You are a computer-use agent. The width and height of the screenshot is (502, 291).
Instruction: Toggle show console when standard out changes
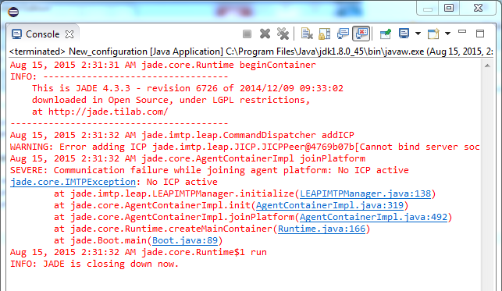click(343, 34)
